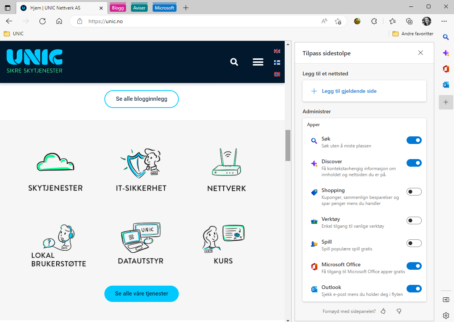Open the Extensions icon in the toolbar
Image resolution: width=454 pixels, height=322 pixels.
click(x=374, y=21)
